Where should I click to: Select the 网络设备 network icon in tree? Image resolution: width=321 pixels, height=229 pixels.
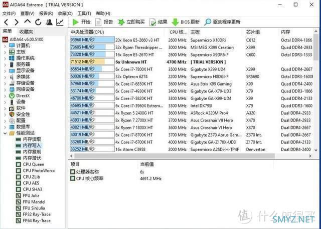click(12, 89)
